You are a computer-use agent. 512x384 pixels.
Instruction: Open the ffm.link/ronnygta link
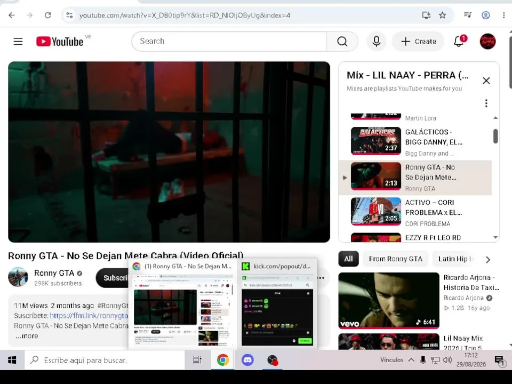89,315
